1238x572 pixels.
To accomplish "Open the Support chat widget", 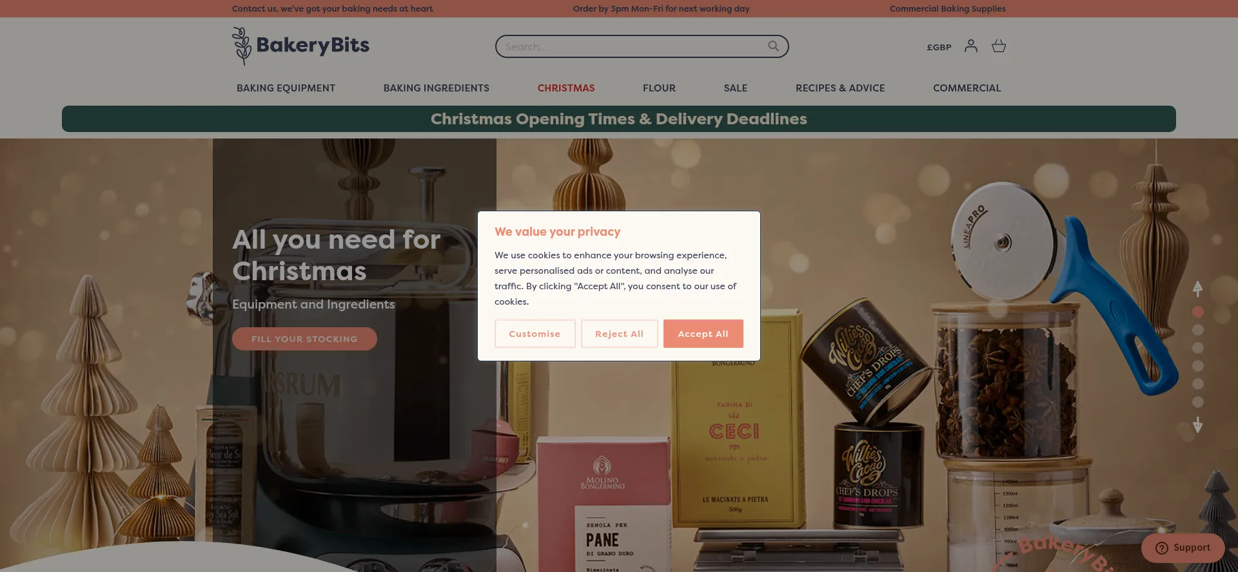I will pos(1183,548).
